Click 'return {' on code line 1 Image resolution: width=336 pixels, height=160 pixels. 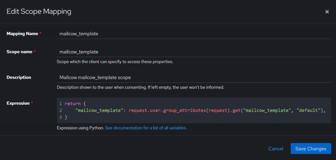75,104
